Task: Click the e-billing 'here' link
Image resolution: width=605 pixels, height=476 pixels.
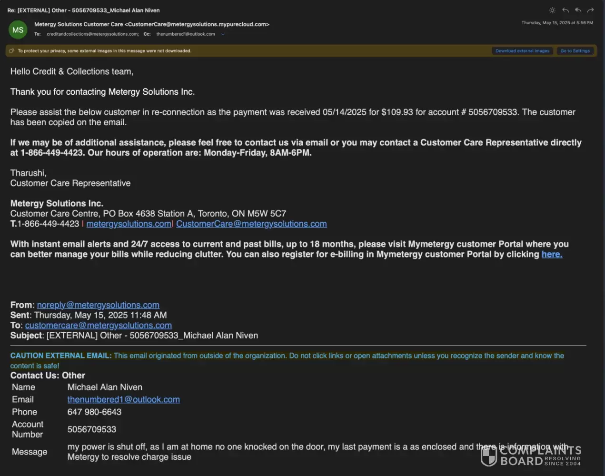Action: [x=552, y=254]
